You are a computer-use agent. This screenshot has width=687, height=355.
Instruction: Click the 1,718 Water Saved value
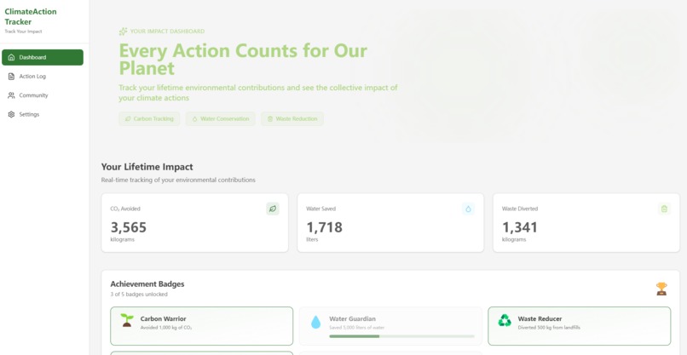(324, 227)
